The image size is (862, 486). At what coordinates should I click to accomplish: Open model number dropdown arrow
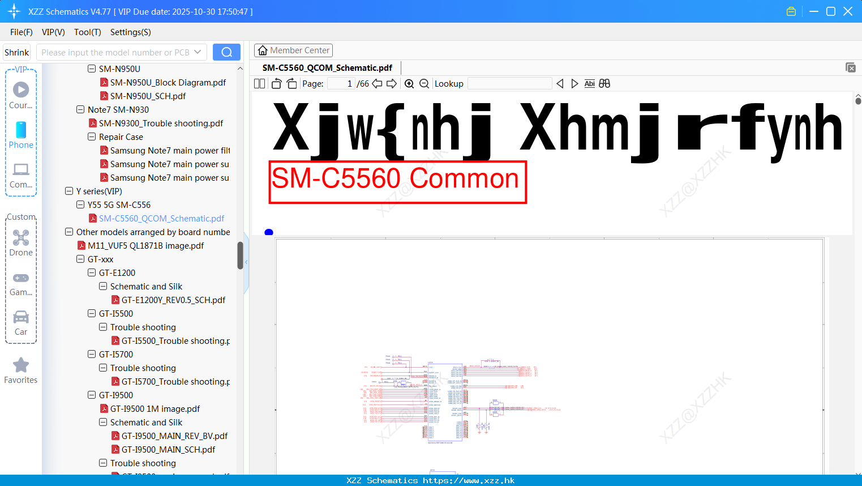click(x=198, y=52)
